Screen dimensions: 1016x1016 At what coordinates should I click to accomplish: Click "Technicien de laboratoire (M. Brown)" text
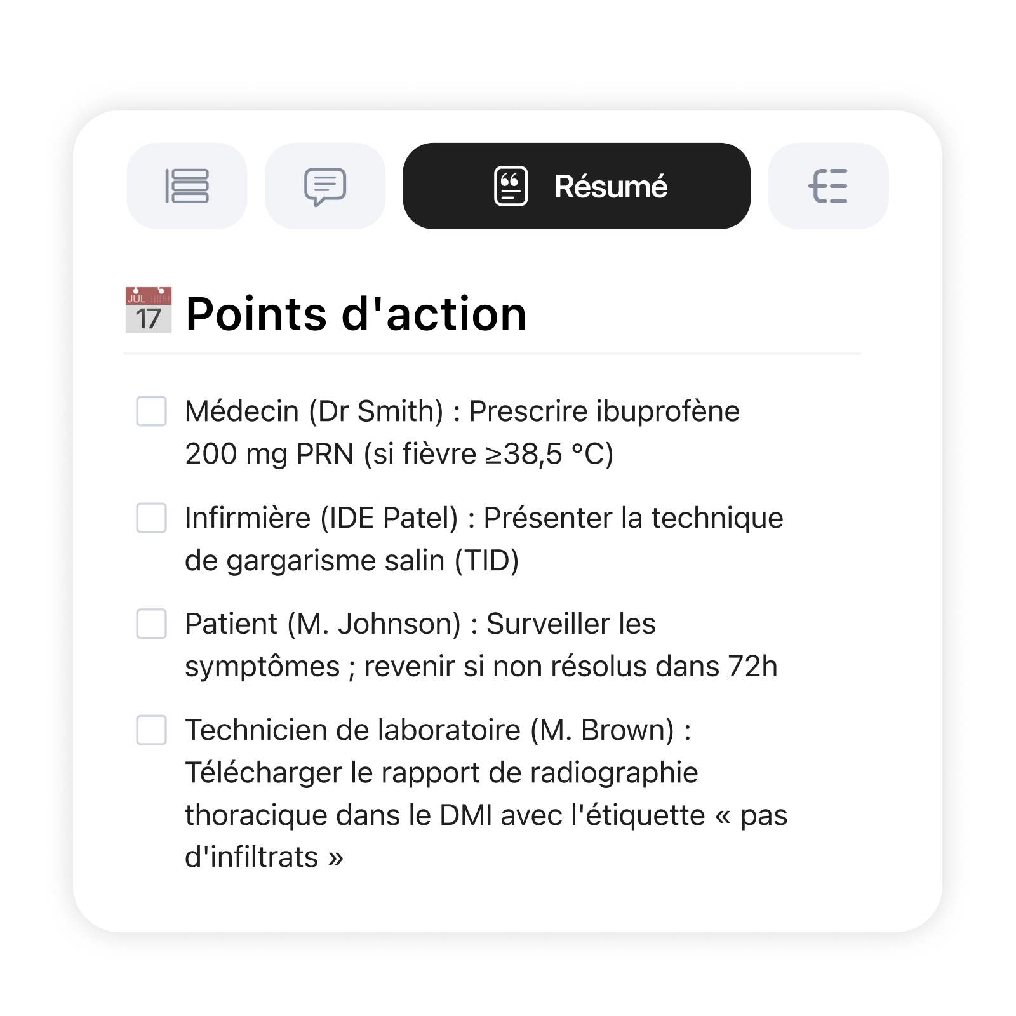[x=429, y=730]
